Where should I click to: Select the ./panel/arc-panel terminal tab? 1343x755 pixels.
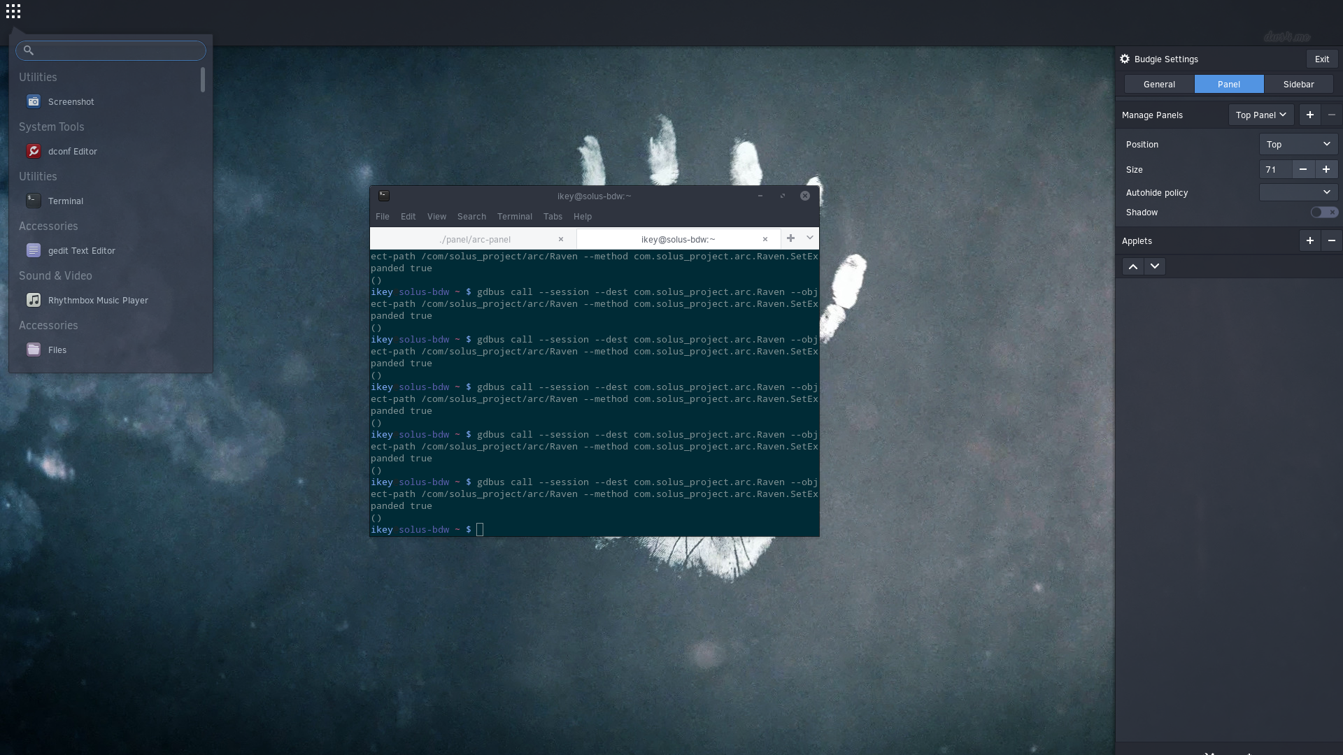(474, 239)
